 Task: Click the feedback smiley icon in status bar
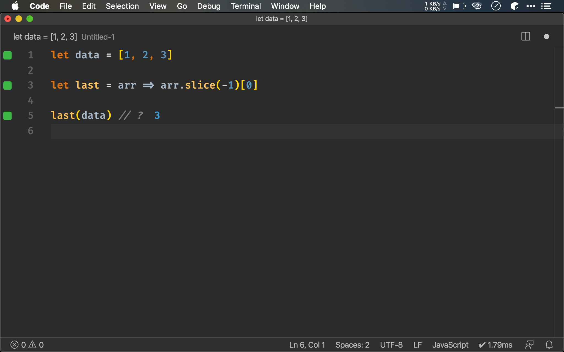tap(529, 345)
